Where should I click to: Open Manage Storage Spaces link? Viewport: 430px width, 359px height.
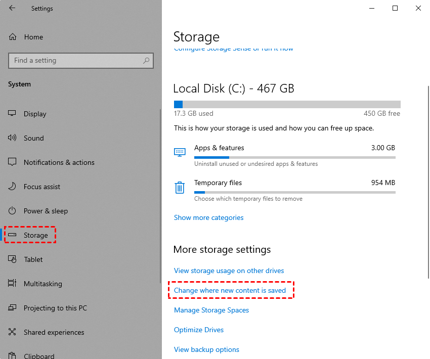[x=211, y=310]
